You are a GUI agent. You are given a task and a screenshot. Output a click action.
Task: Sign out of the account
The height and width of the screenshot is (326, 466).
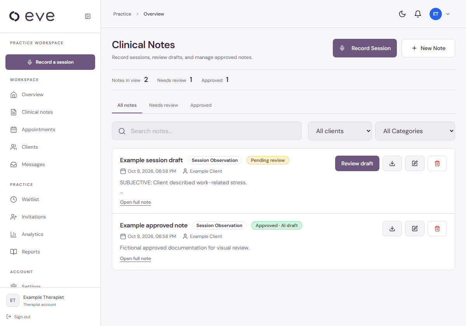19,317
